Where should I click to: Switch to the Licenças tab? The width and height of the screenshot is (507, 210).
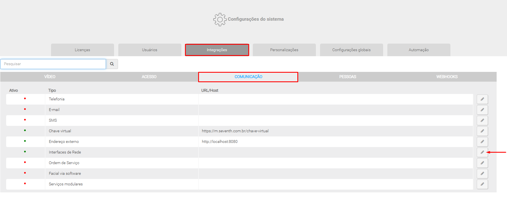(x=82, y=50)
